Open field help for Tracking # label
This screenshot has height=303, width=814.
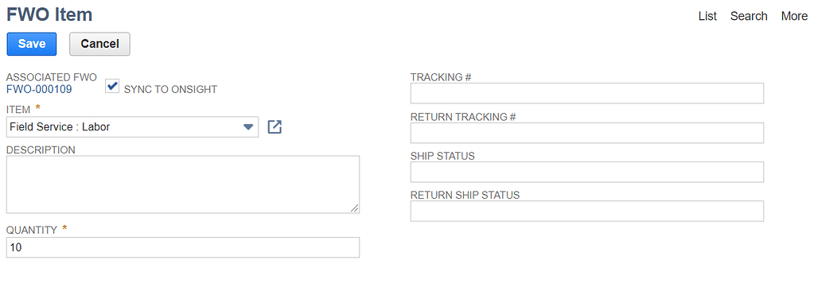[441, 77]
